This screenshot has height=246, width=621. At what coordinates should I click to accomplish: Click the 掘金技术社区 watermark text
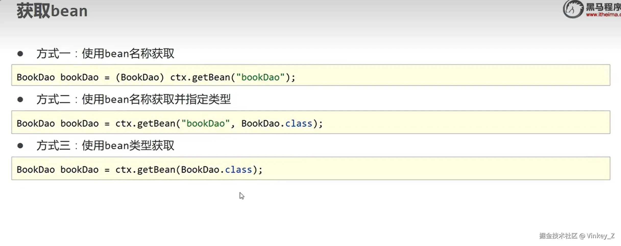[558, 236]
